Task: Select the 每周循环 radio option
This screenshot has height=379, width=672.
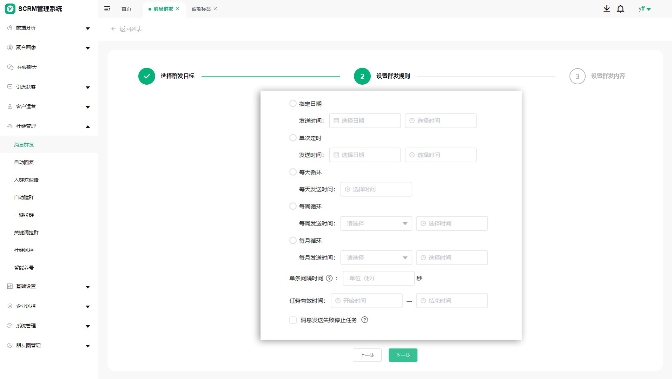Action: pos(293,206)
